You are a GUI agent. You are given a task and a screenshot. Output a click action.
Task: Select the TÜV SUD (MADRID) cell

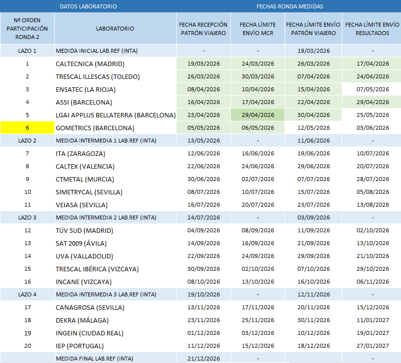(115, 230)
